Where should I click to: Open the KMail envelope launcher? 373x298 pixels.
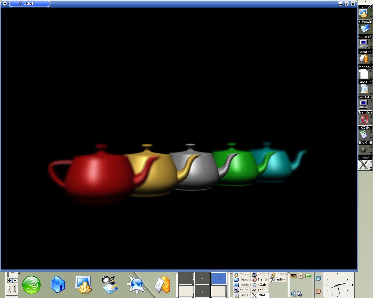[x=162, y=284]
